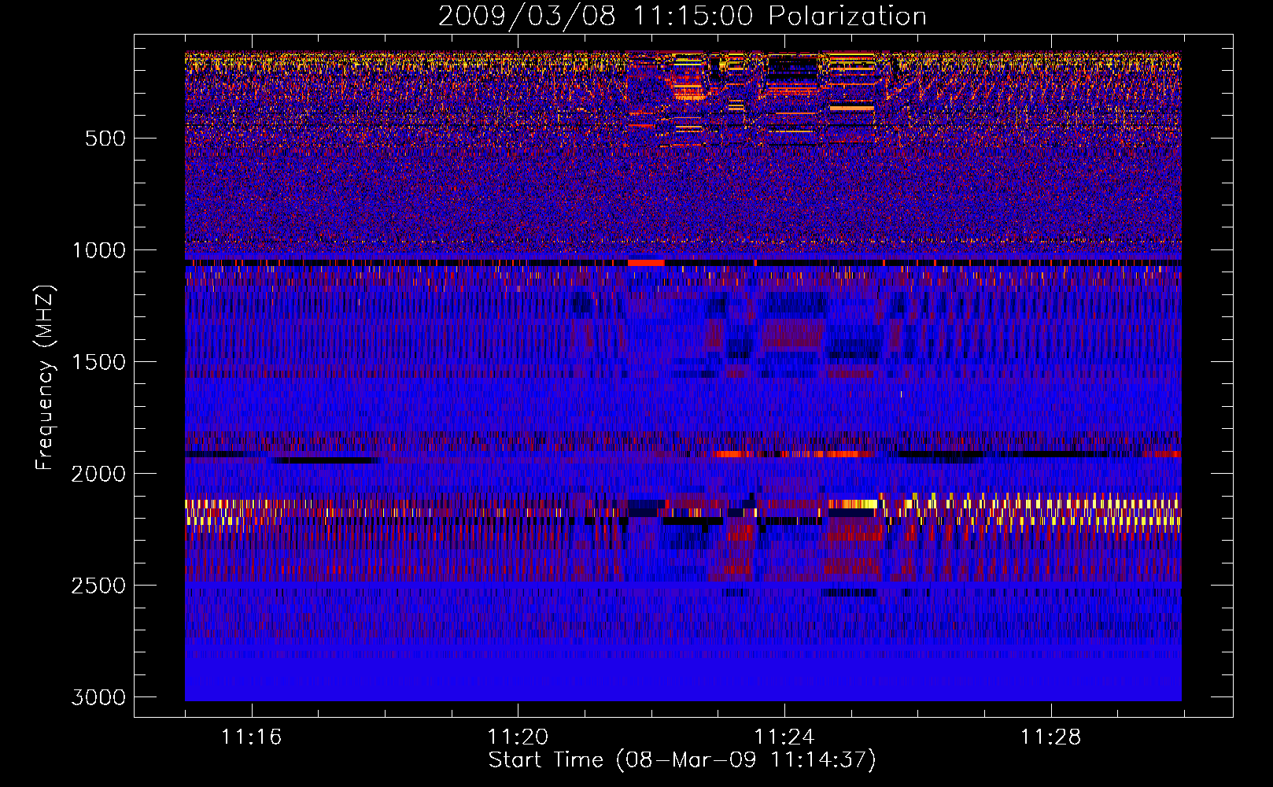Click the plot title '2009/03/08 11:15:00 Polarization'

coord(682,17)
